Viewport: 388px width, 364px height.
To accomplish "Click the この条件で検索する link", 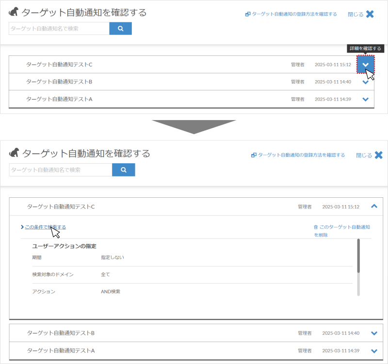I will coord(46,227).
